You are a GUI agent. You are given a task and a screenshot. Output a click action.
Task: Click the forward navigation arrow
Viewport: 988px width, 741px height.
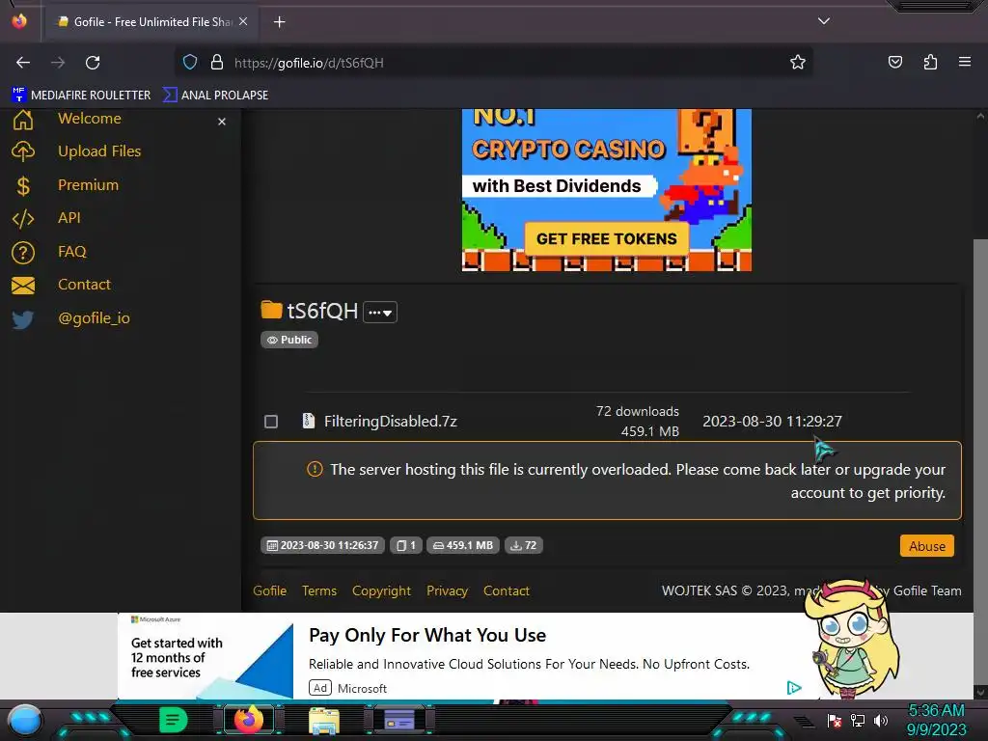coord(58,63)
